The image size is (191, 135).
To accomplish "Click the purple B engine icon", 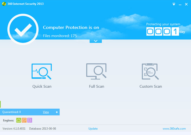I will click(30, 120).
